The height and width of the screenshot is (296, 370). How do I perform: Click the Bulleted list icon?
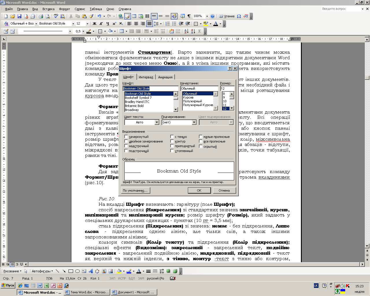(x=174, y=24)
